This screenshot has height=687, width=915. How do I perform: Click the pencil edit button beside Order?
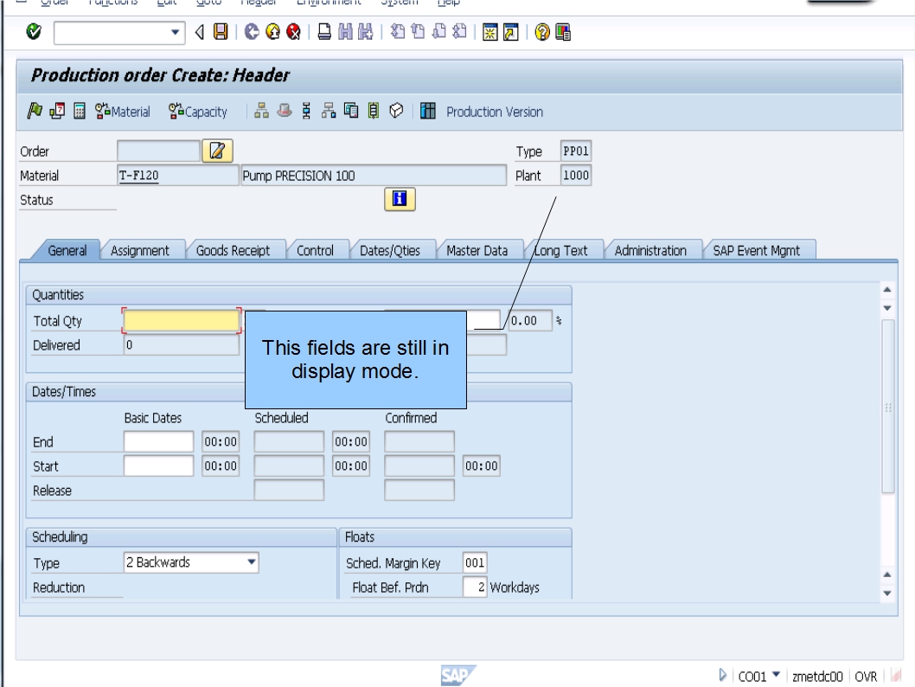(x=217, y=151)
